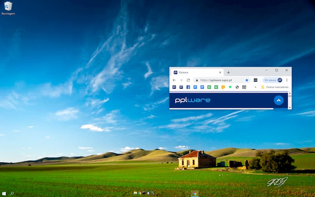
Task: Click the blue scroll-to-top arrow button
Action: [x=279, y=100]
